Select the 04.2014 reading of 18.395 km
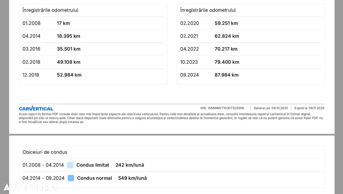 pos(68,36)
